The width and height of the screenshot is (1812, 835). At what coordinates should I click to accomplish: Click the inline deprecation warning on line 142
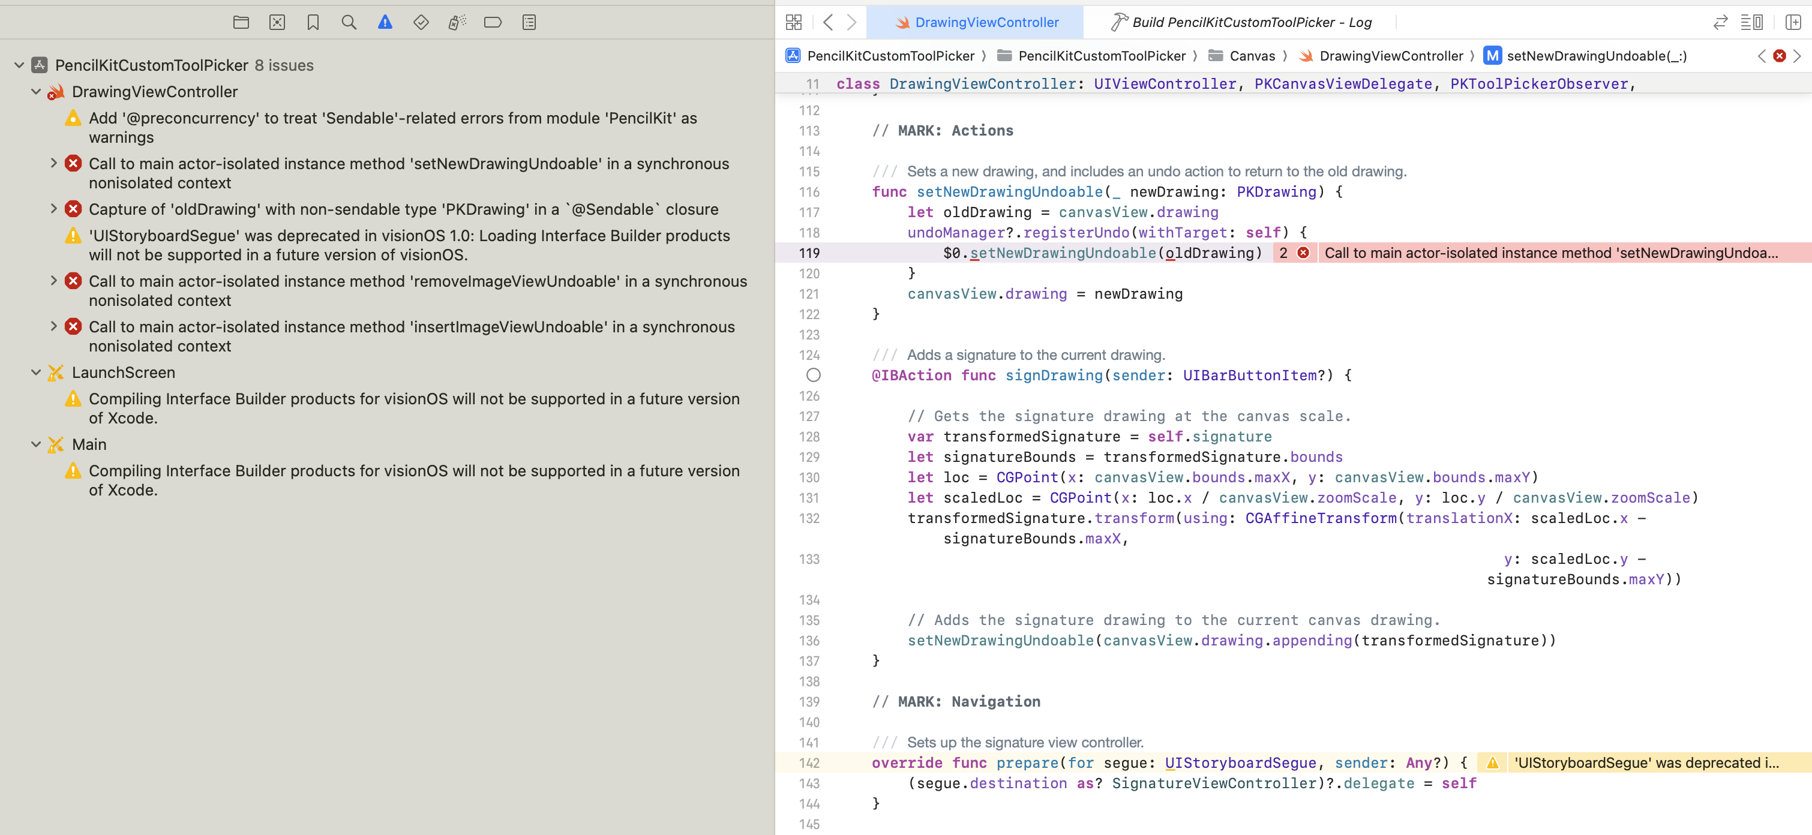(1646, 762)
